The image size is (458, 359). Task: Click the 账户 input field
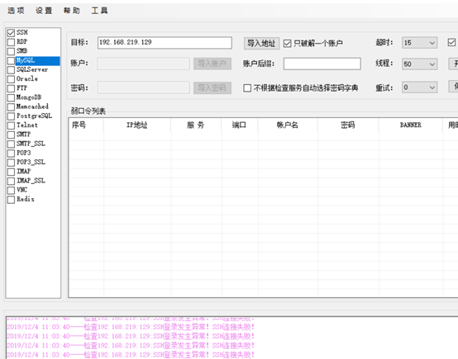click(x=143, y=64)
